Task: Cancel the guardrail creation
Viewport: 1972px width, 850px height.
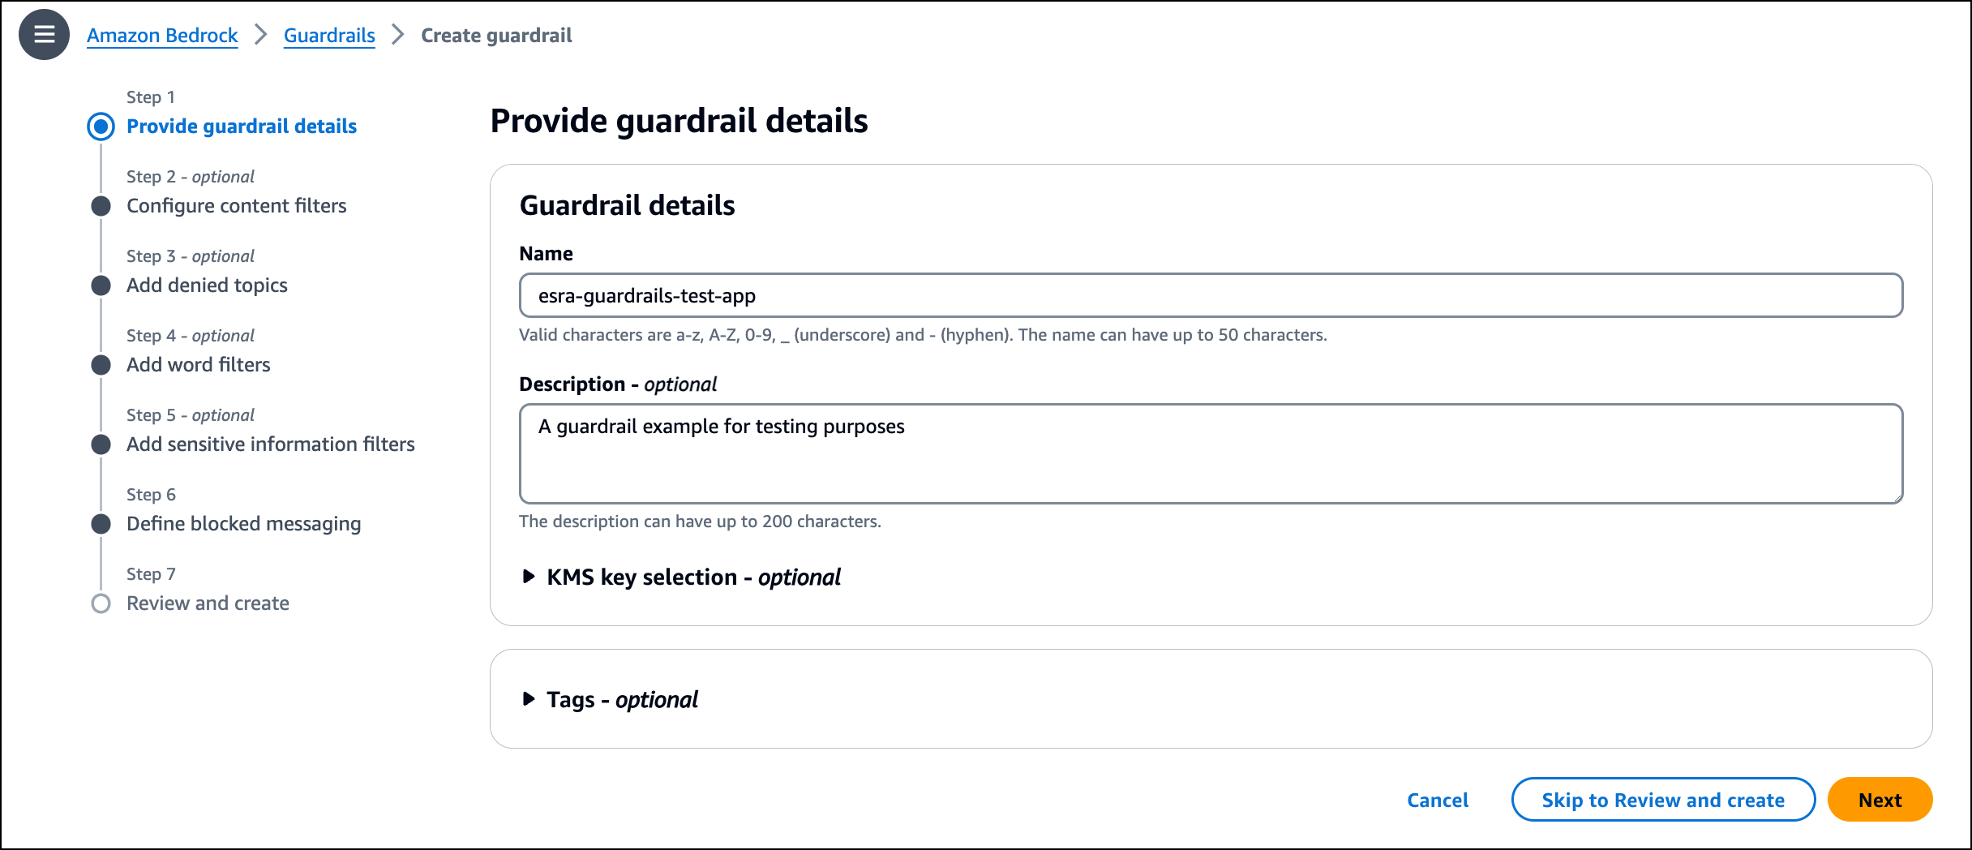Action: 1438,801
